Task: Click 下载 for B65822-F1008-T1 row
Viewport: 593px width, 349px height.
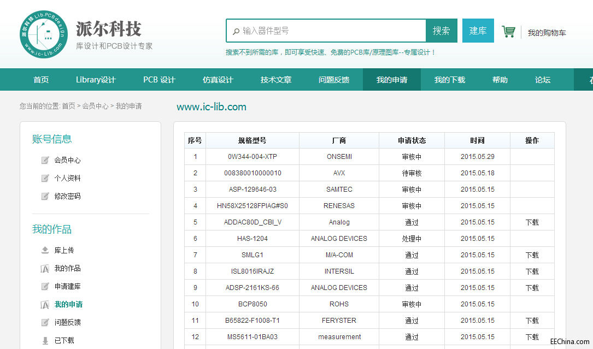Action: click(x=532, y=321)
